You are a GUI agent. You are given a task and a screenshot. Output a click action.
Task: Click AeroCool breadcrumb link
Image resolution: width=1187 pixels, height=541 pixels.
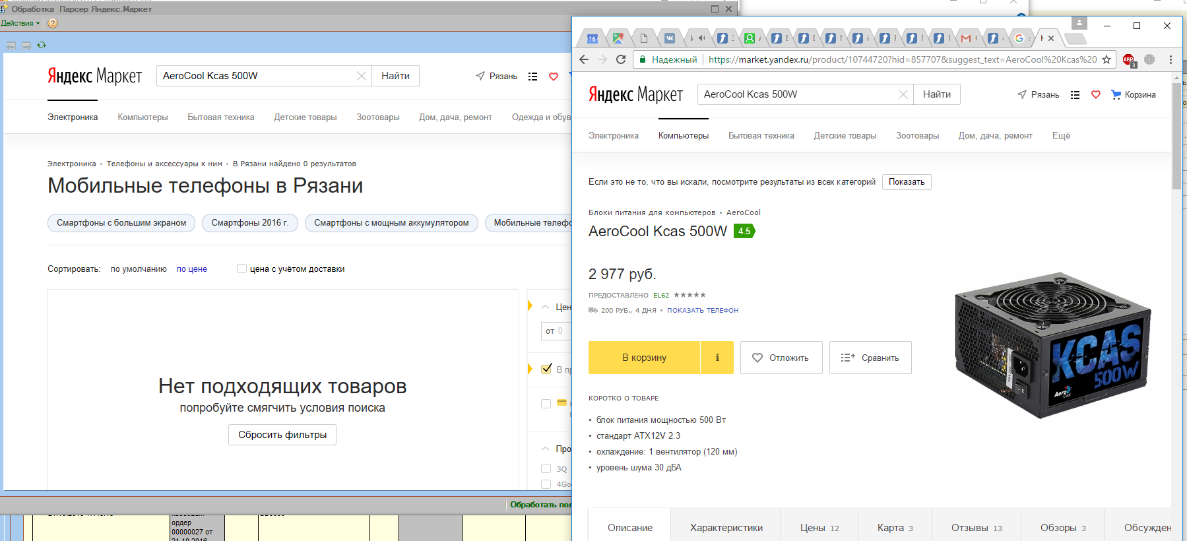click(x=744, y=212)
